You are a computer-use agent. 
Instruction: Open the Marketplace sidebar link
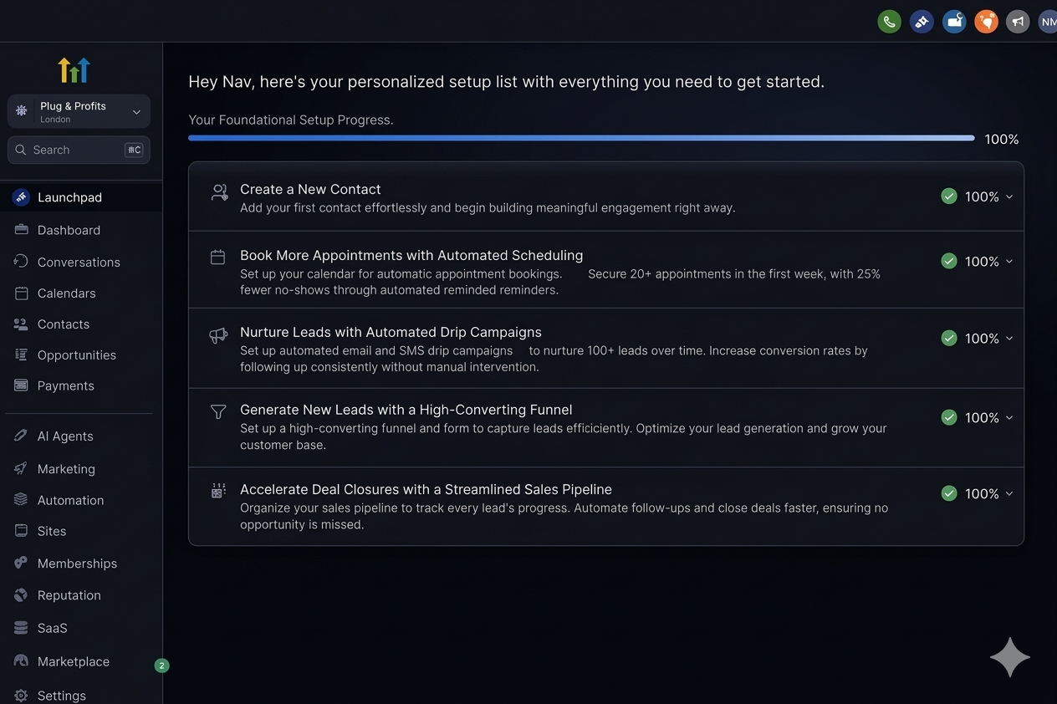click(x=74, y=661)
